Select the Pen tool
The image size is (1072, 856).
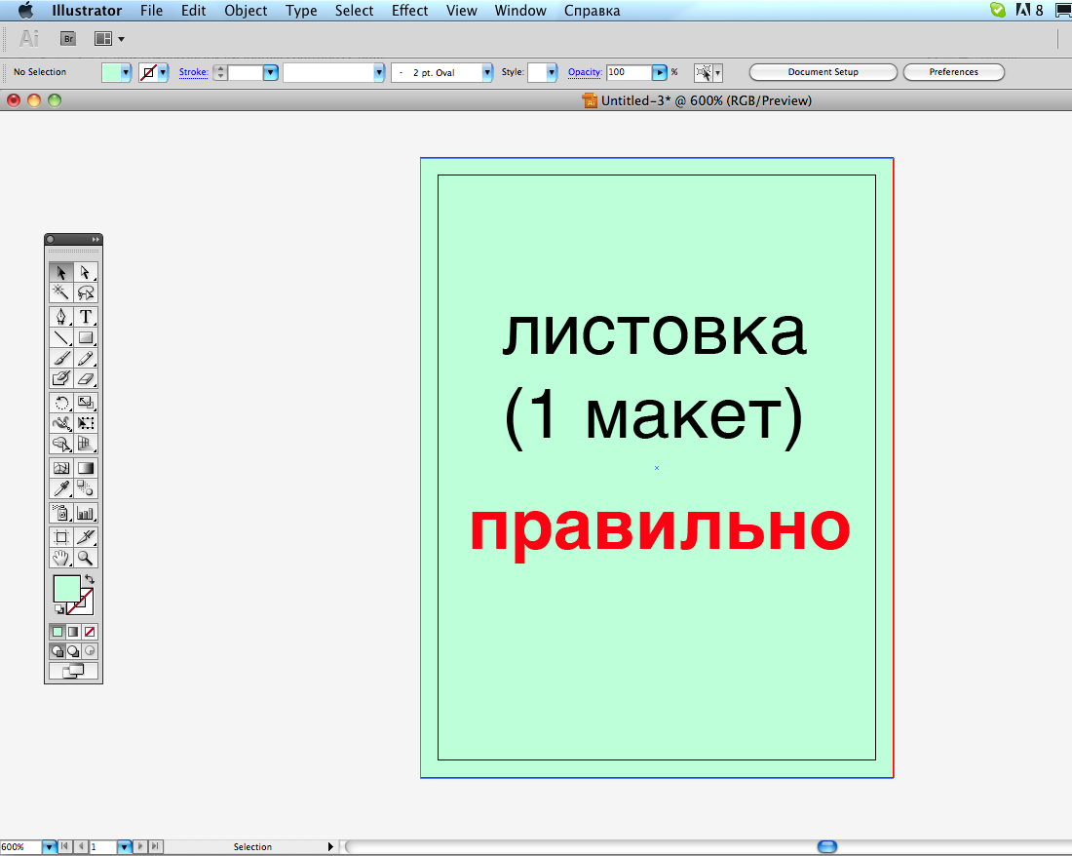pos(60,317)
